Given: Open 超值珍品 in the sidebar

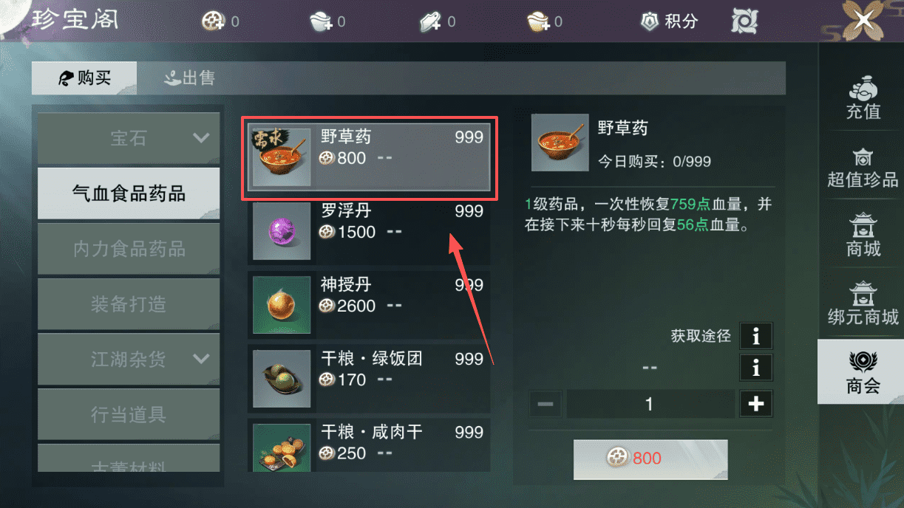Looking at the screenshot, I should [863, 167].
